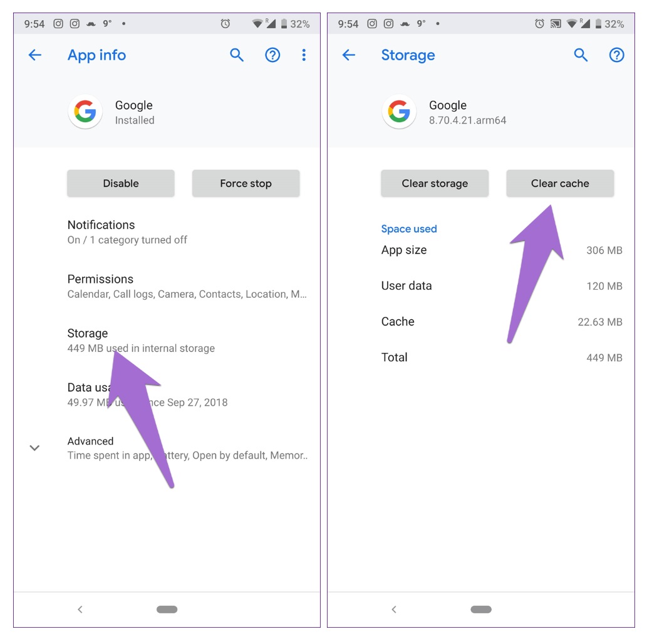This screenshot has height=644, width=652.
Task: Tap the Google app icon in Storage
Action: pyautogui.click(x=399, y=112)
